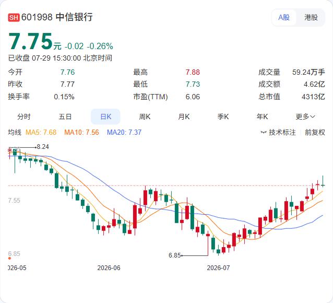Click the 2026-07 date axis label
Screen dimensions: 333x303
click(218, 267)
